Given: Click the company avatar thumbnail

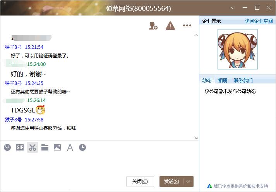Looking at the screenshot, I should point(238,49).
